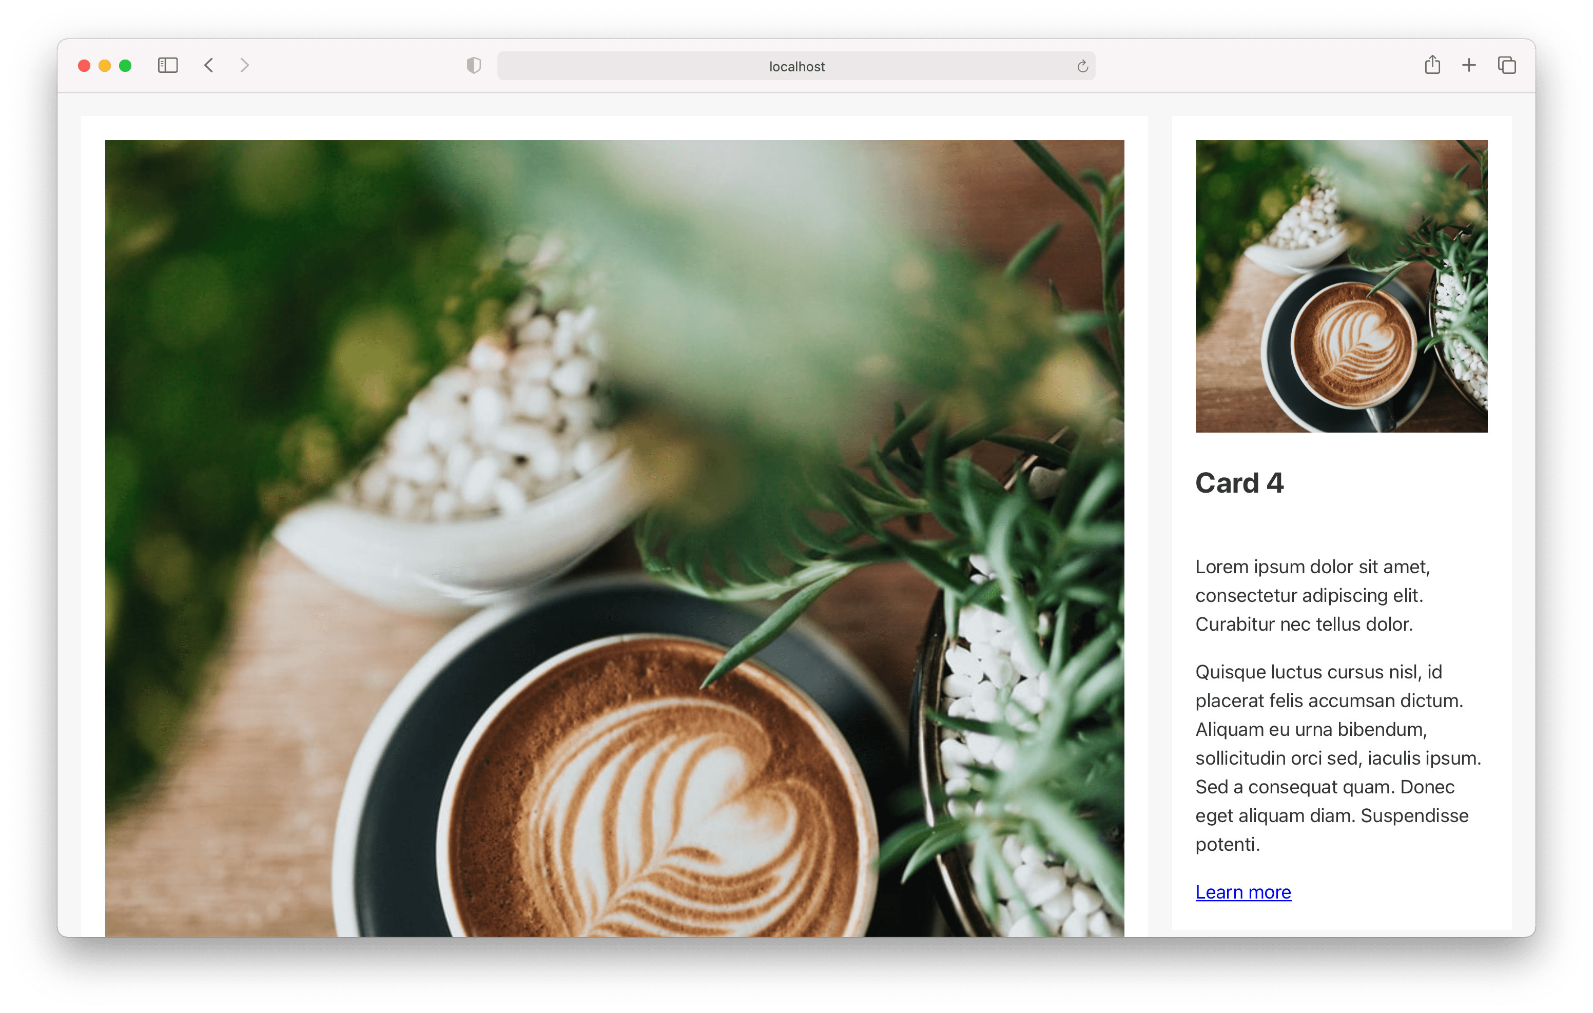This screenshot has height=1013, width=1593.
Task: Click the Learn more link on Card 4
Action: coord(1244,891)
